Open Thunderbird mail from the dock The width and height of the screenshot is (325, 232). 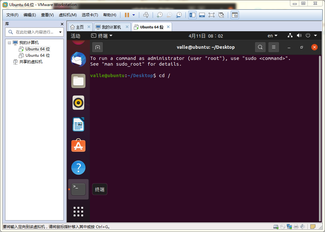coord(78,59)
